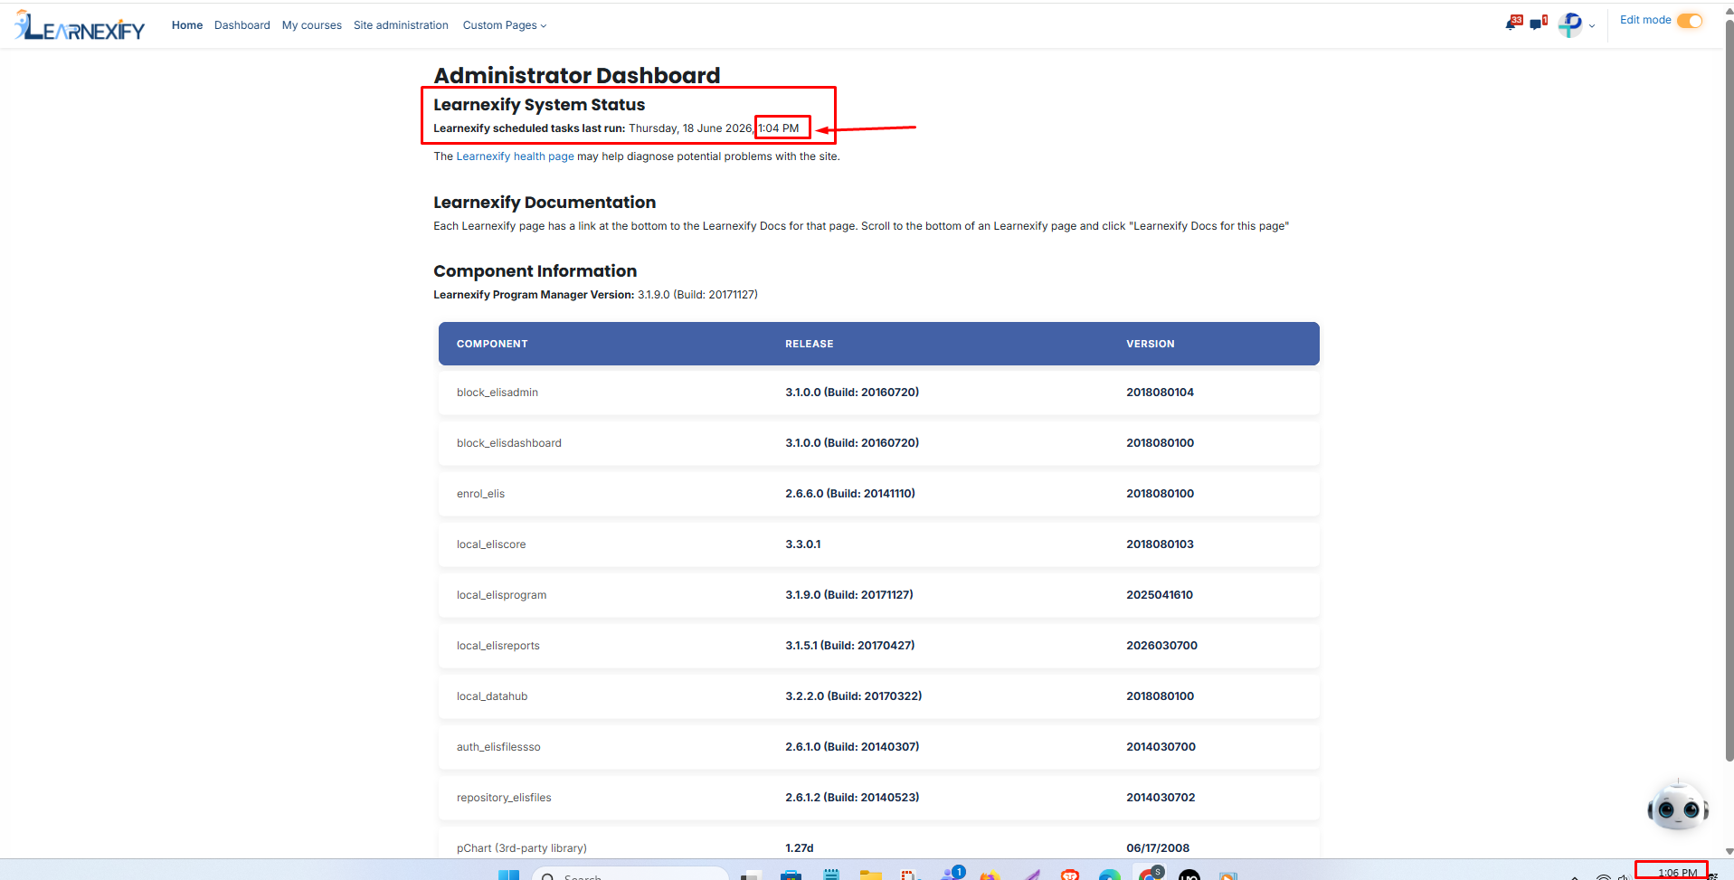This screenshot has height=880, width=1734.
Task: Open the notifications bell with 33 alerts
Action: click(1512, 24)
